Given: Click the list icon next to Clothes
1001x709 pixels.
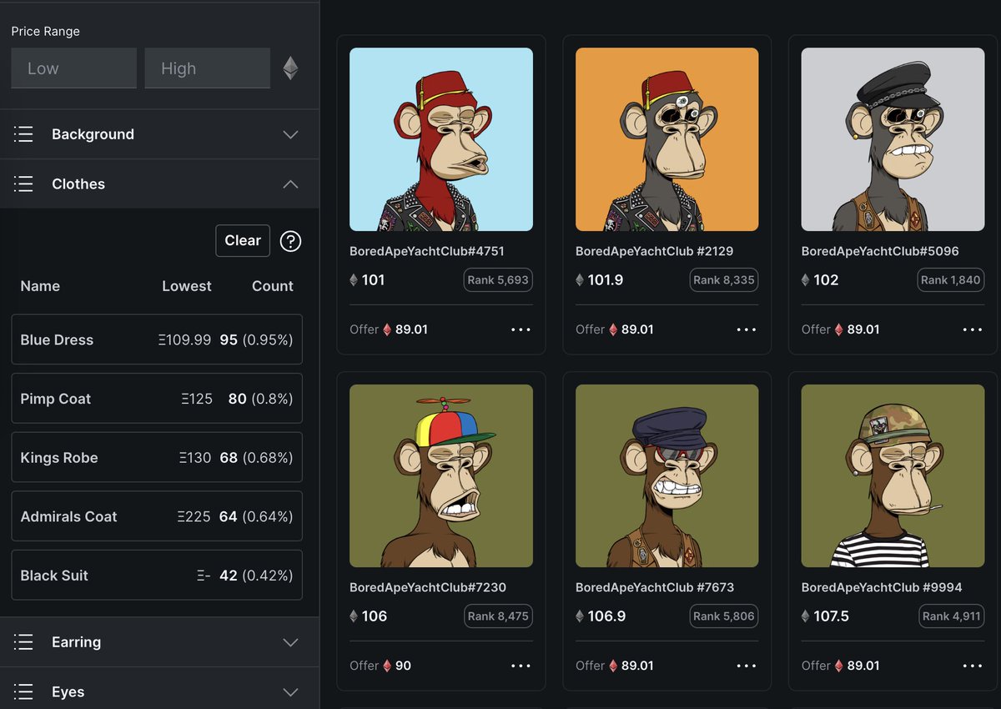Looking at the screenshot, I should coord(23,184).
